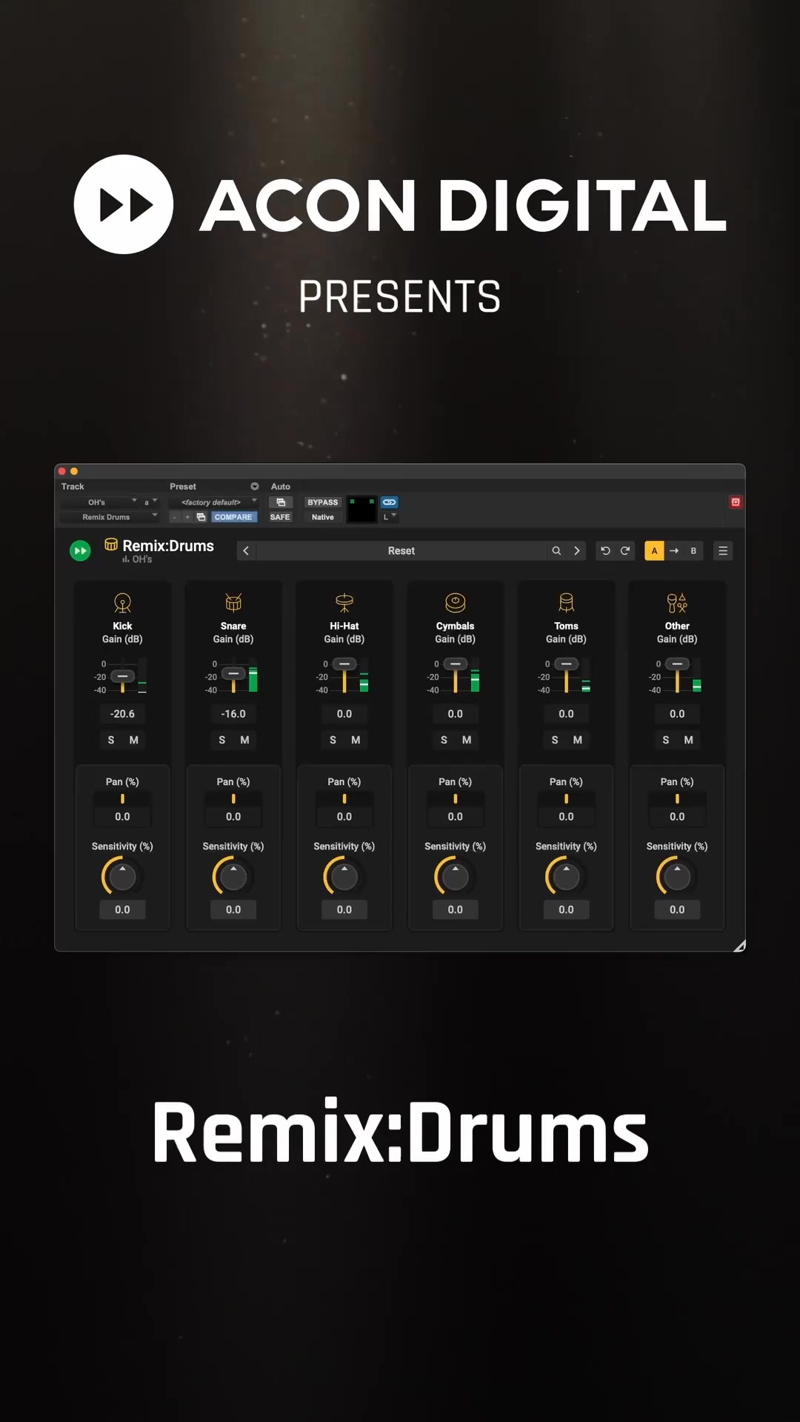800x1422 pixels.
Task: Open the OH's track selector dropdown
Action: click(x=99, y=502)
